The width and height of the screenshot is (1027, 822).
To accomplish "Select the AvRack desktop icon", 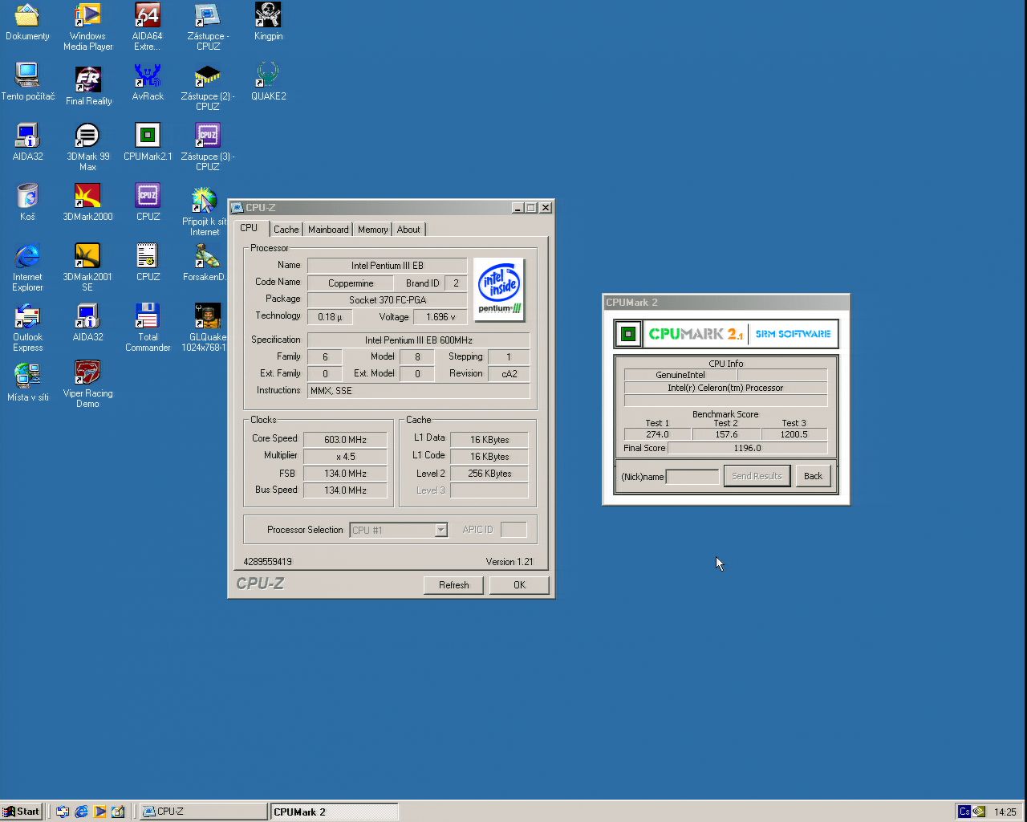I will [x=148, y=82].
